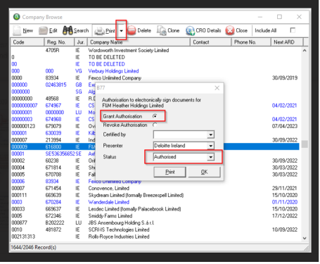Click the binoculars Search icon
Viewport: 320px width, 264px height.
[68, 30]
